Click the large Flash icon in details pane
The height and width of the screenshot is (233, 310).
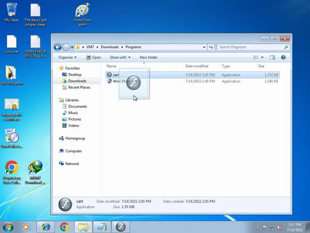[65, 204]
